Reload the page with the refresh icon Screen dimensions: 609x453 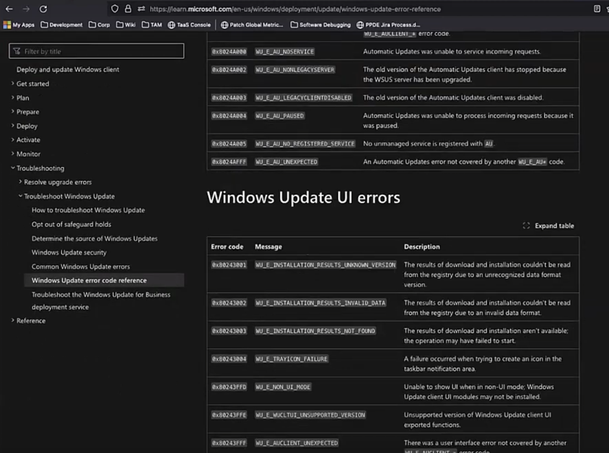pyautogui.click(x=43, y=9)
